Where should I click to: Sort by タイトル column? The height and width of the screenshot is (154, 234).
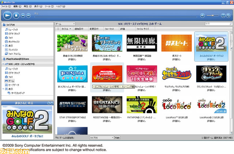tap(66, 29)
